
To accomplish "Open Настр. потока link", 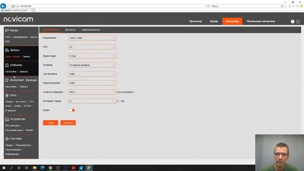I will (13, 57).
